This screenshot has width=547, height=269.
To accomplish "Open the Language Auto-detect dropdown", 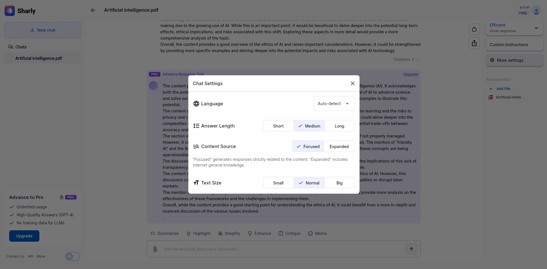I will pyautogui.click(x=334, y=104).
